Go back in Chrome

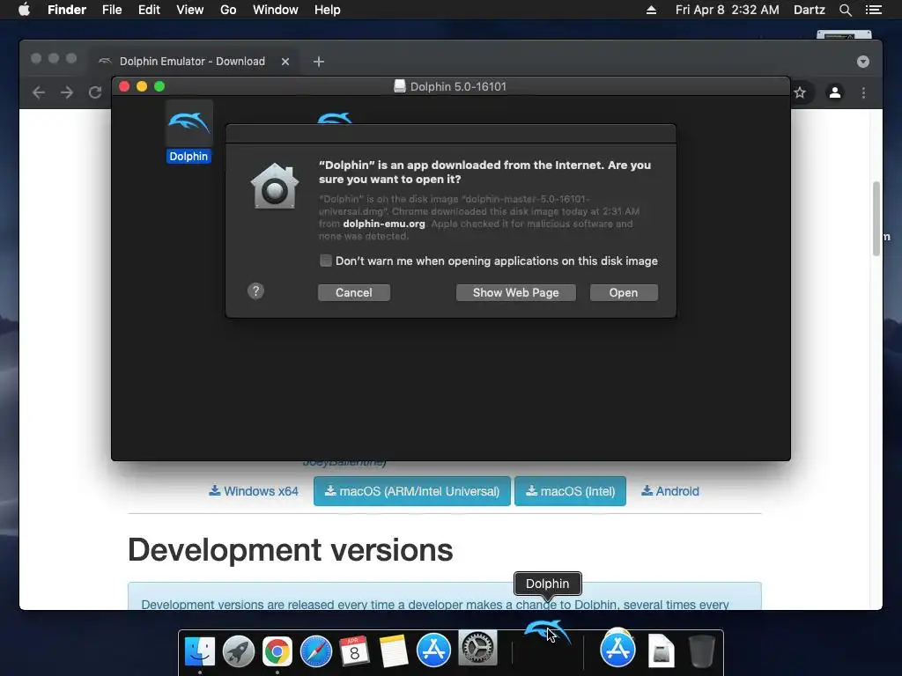click(39, 92)
